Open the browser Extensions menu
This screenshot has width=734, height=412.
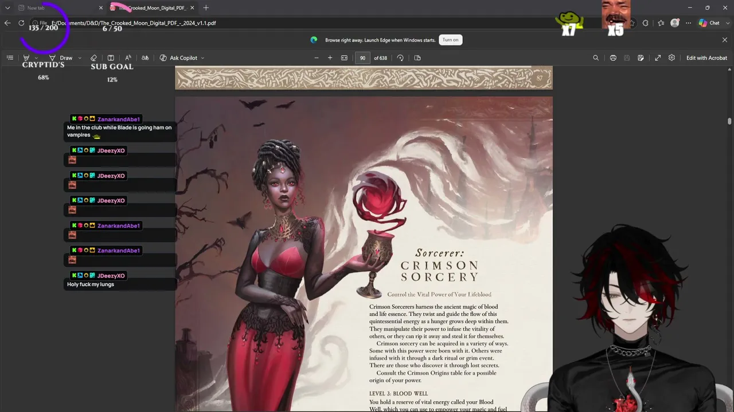(x=646, y=23)
